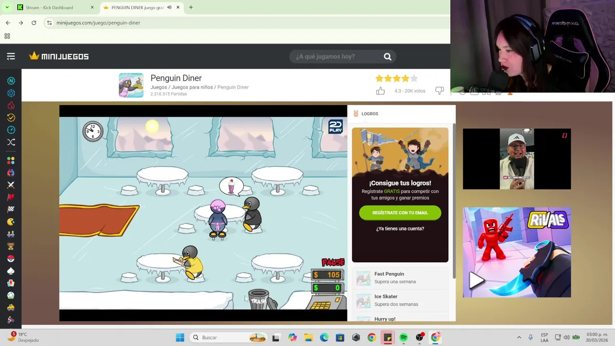Click the Penguin Diner game thumbnail icon

click(131, 85)
